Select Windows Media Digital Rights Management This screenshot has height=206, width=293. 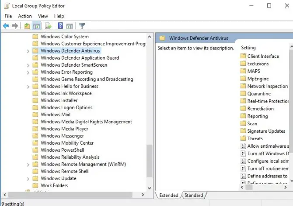click(x=86, y=121)
